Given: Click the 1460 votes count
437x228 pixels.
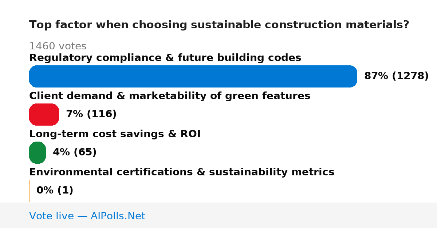Looking at the screenshot, I should (x=58, y=46).
